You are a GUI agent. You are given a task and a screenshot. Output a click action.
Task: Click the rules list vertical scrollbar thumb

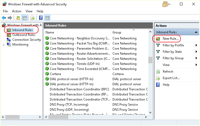[x=150, y=60]
